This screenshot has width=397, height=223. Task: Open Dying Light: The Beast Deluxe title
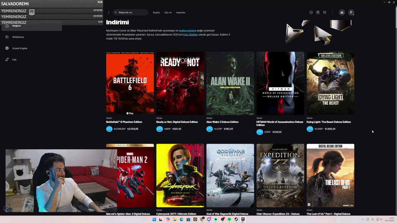click(329, 122)
